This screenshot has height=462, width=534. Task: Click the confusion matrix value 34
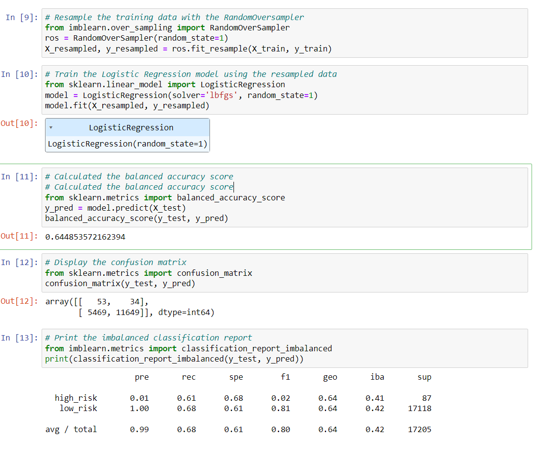(135, 302)
